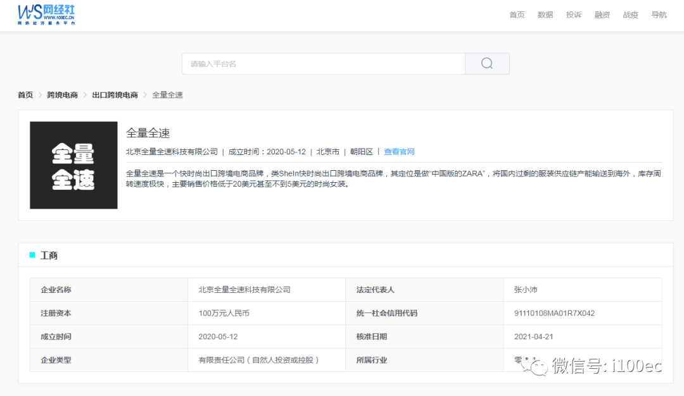The height and width of the screenshot is (396, 684).
Task: Click the 全量全速 breadcrumb entry
Action: [x=167, y=95]
